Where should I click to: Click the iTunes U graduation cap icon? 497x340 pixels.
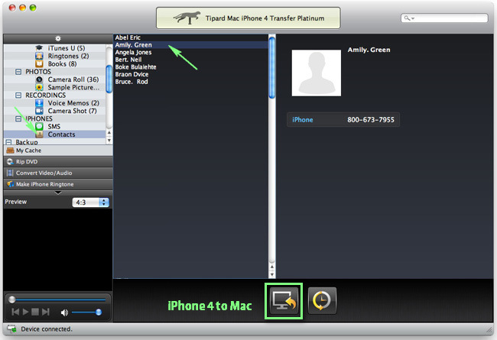click(x=39, y=48)
